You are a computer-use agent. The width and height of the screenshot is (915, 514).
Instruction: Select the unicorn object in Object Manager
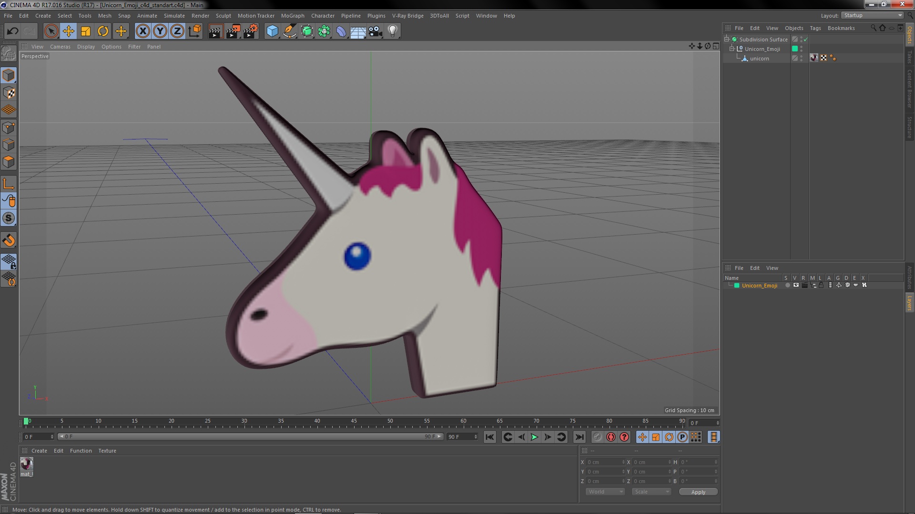click(x=759, y=59)
